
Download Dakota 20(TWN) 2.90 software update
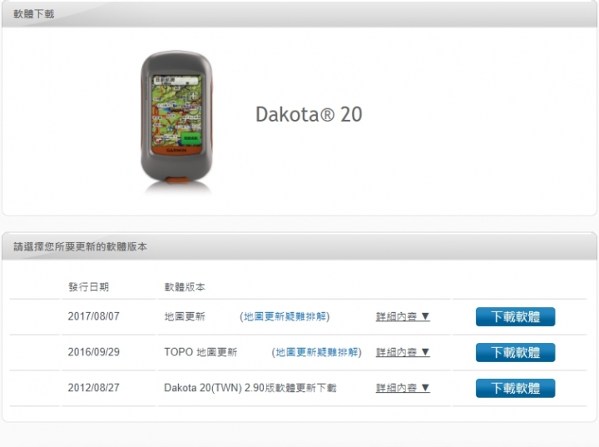click(x=515, y=388)
